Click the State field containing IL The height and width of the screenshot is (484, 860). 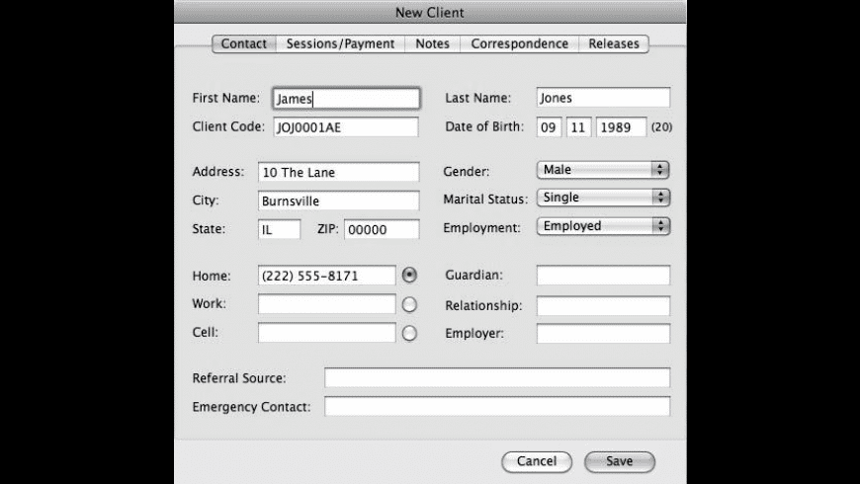279,229
